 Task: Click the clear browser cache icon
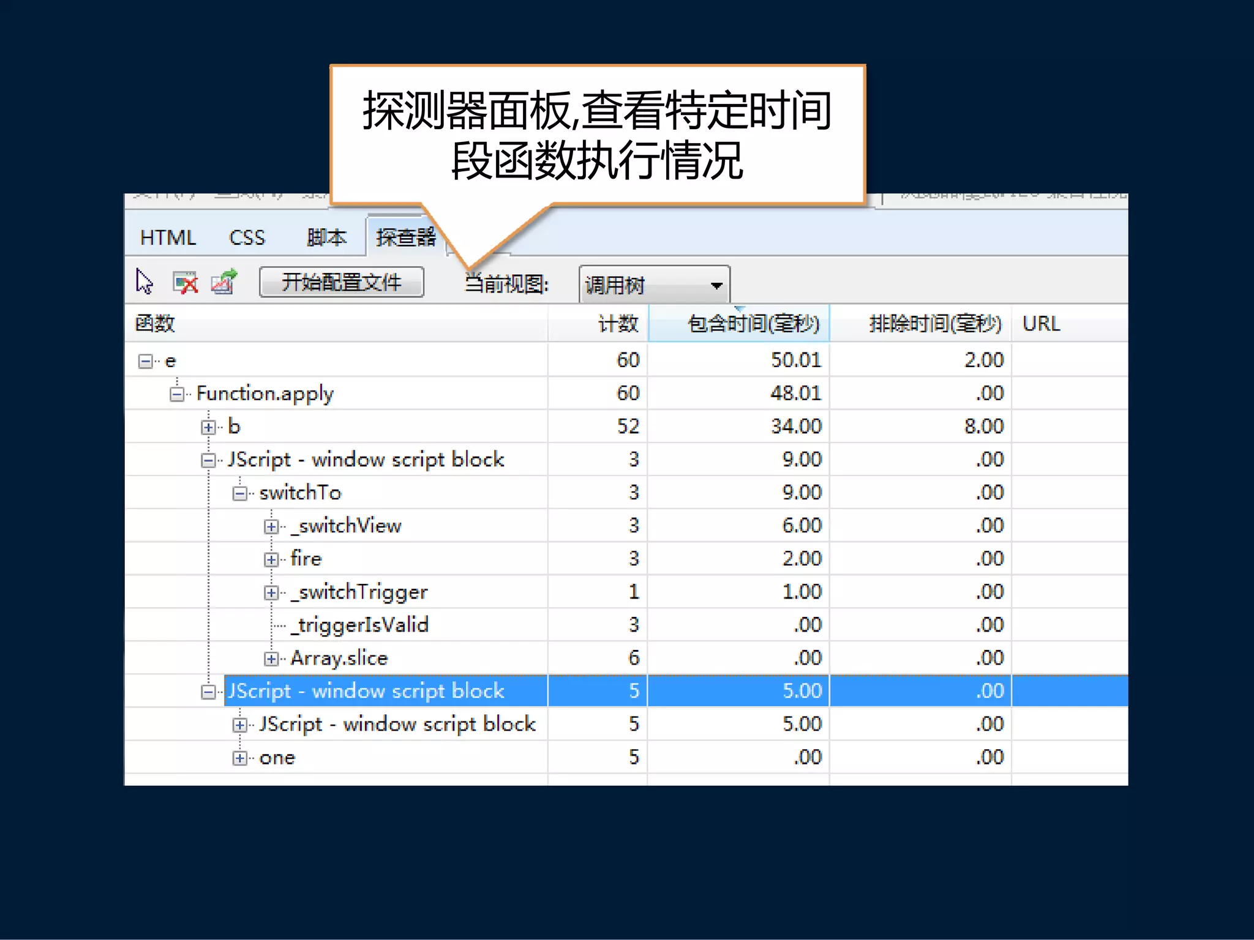pos(186,283)
